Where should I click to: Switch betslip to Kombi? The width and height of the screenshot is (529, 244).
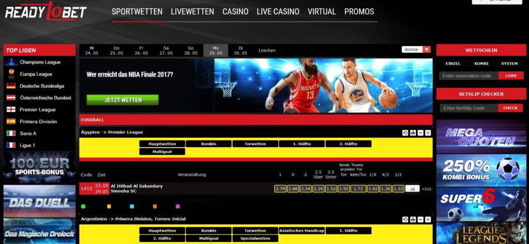tap(481, 63)
